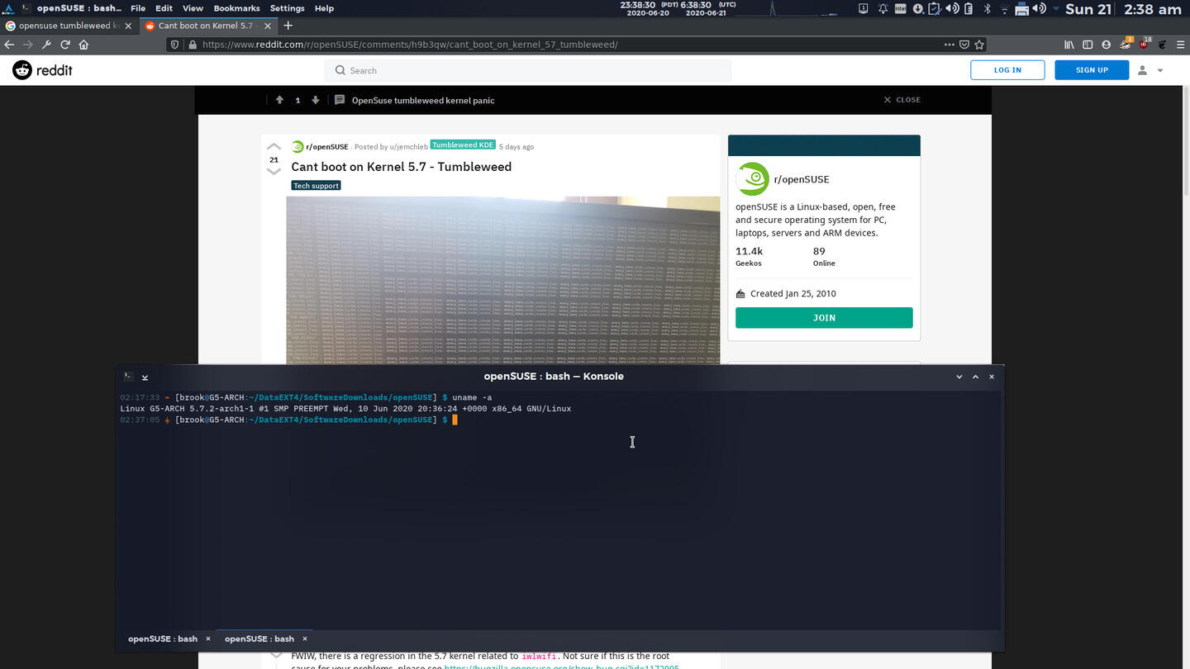Close the post overlay with CLOSE
The image size is (1190, 669).
902,100
